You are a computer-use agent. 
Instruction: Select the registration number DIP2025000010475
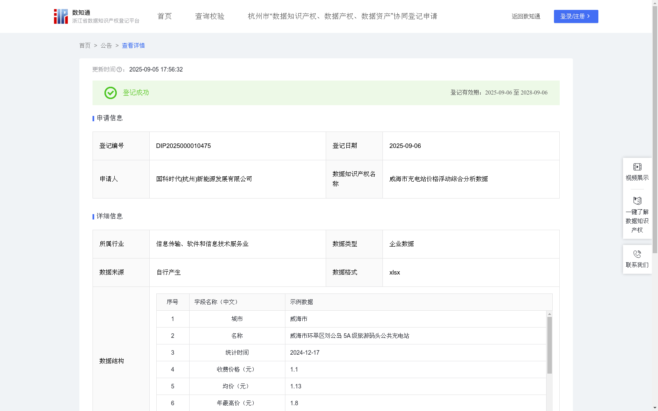[183, 145]
